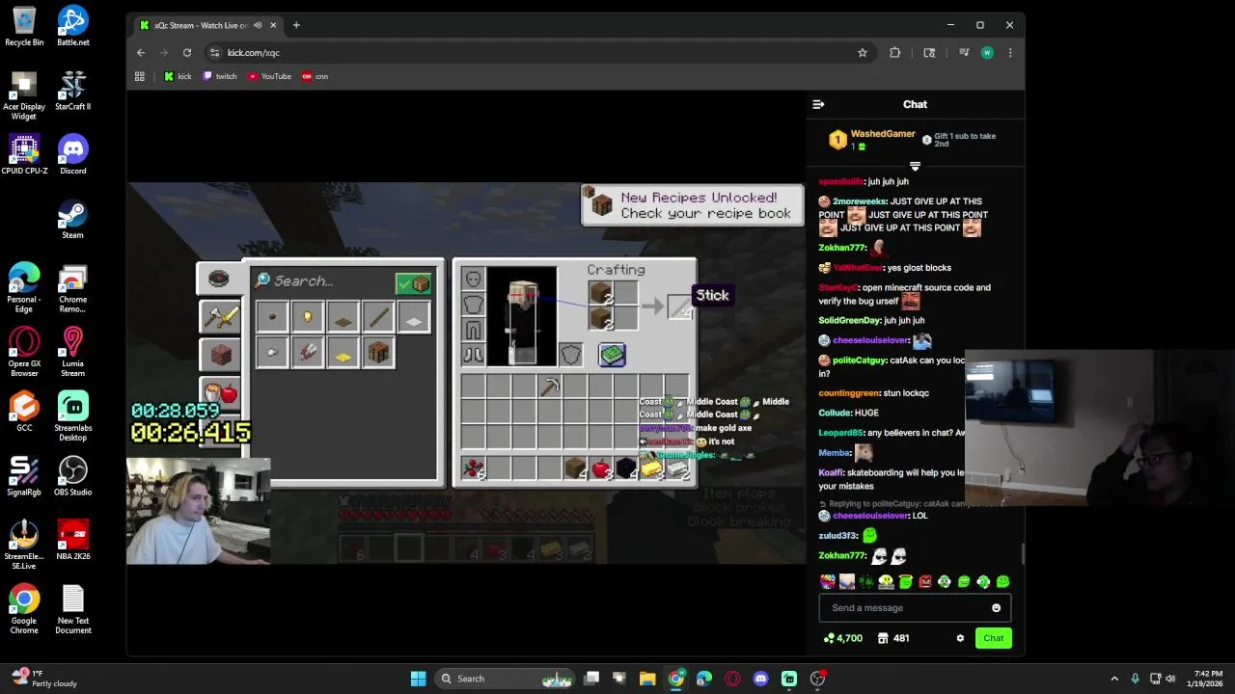Collapse the chat panel with the arrow icon

[818, 104]
